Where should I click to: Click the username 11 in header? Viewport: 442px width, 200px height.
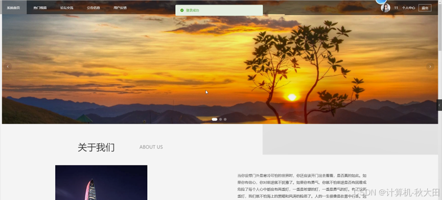396,8
